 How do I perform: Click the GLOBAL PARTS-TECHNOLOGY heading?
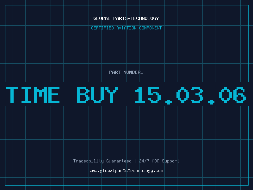point(126,18)
